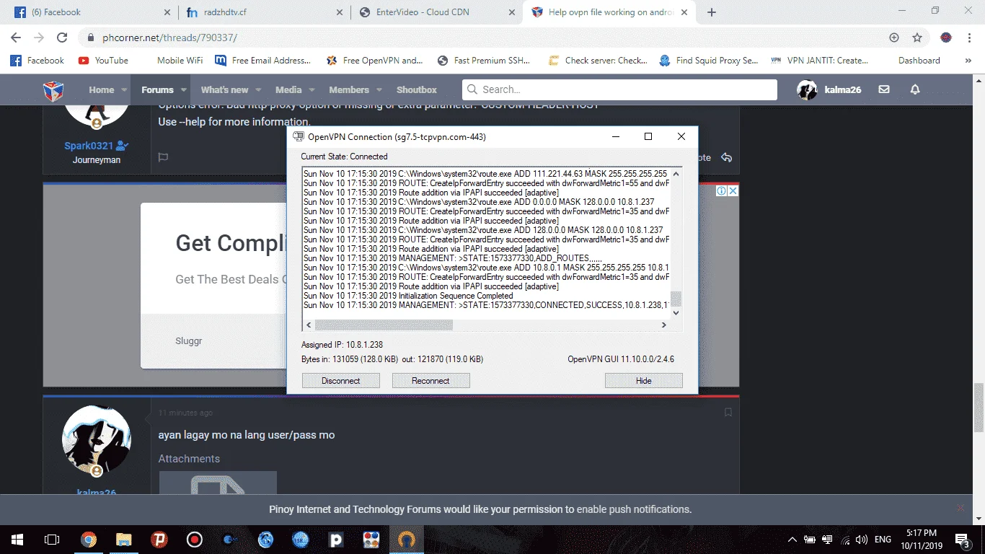985x554 pixels.
Task: Open the network Wi-Fi tray icon
Action: (844, 540)
